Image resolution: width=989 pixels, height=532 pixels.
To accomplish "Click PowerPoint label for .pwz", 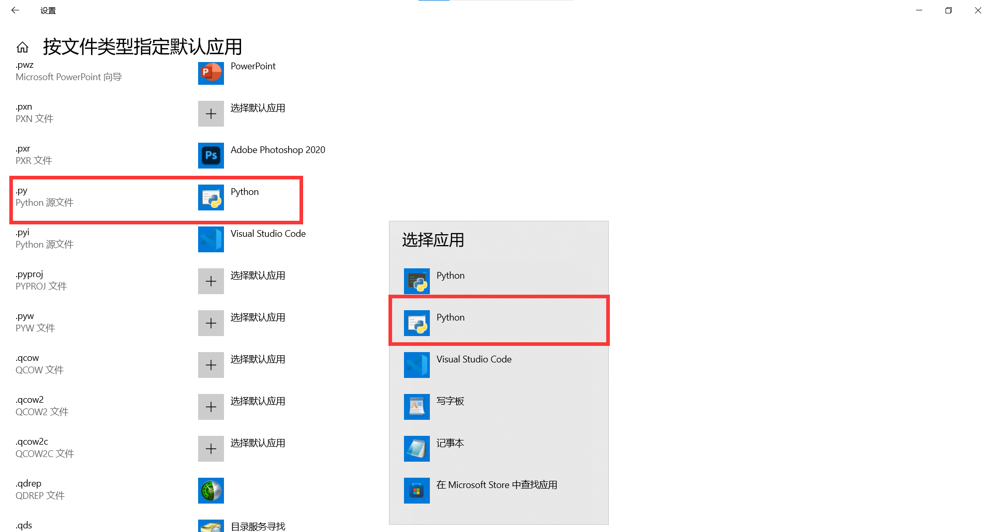I will [253, 66].
